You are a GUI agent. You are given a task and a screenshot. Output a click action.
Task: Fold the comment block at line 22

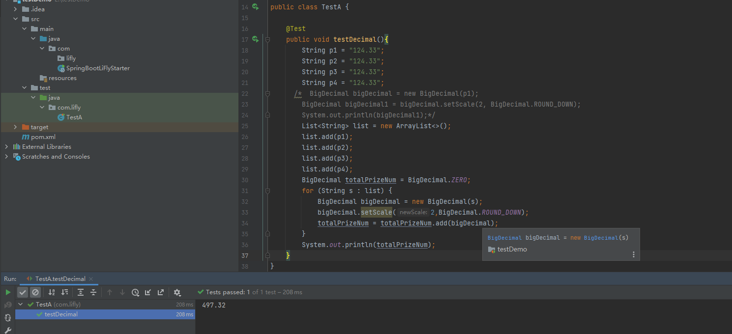[268, 93]
